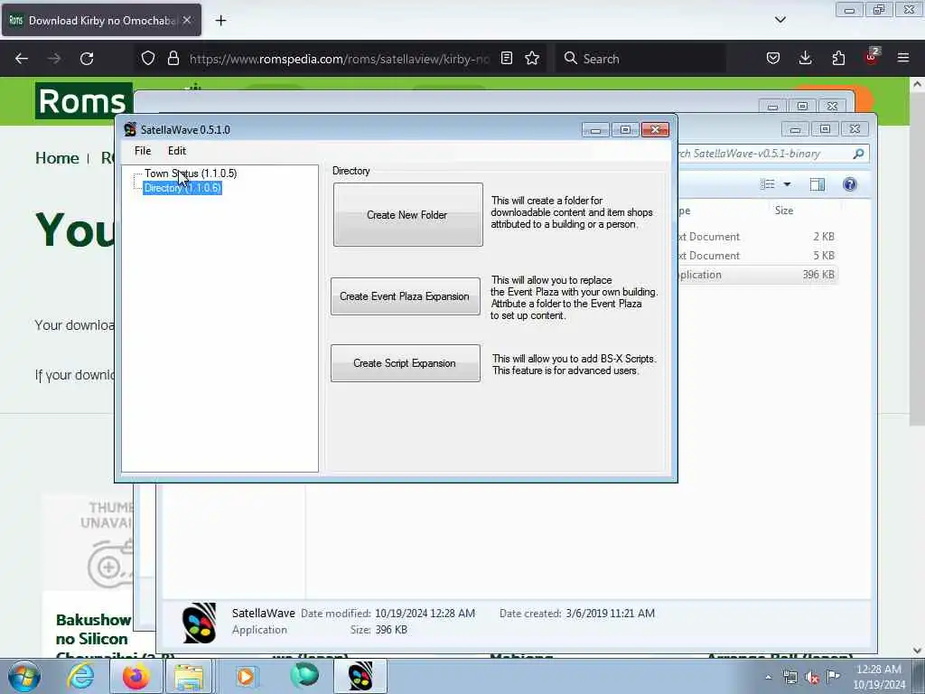Screen dimensions: 925x694
Task: Open Firefox tracking protection shield
Action: coord(148,59)
